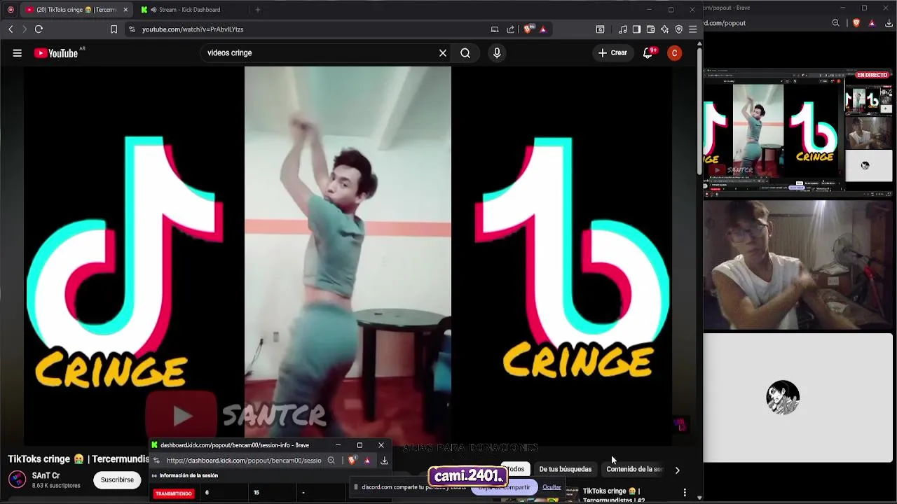Reload the YouTube page
This screenshot has height=504, width=897.
39,29
